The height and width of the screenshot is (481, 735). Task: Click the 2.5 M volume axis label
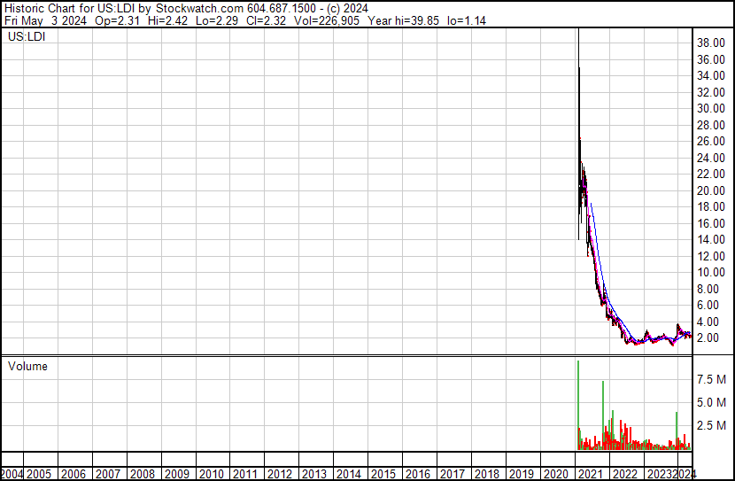pos(712,426)
